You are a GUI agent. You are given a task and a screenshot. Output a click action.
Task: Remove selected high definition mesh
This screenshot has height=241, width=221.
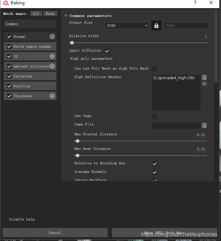click(204, 84)
